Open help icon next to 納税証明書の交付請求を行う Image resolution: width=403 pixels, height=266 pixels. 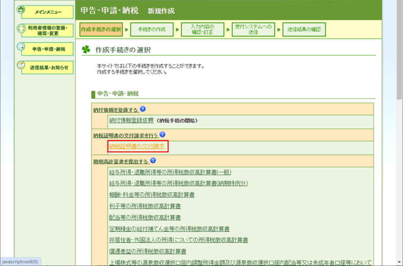[x=162, y=135]
